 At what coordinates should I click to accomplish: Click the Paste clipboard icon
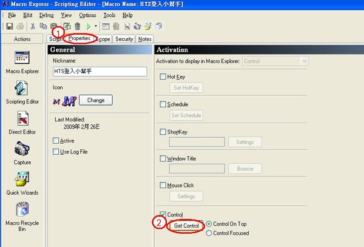54,25
